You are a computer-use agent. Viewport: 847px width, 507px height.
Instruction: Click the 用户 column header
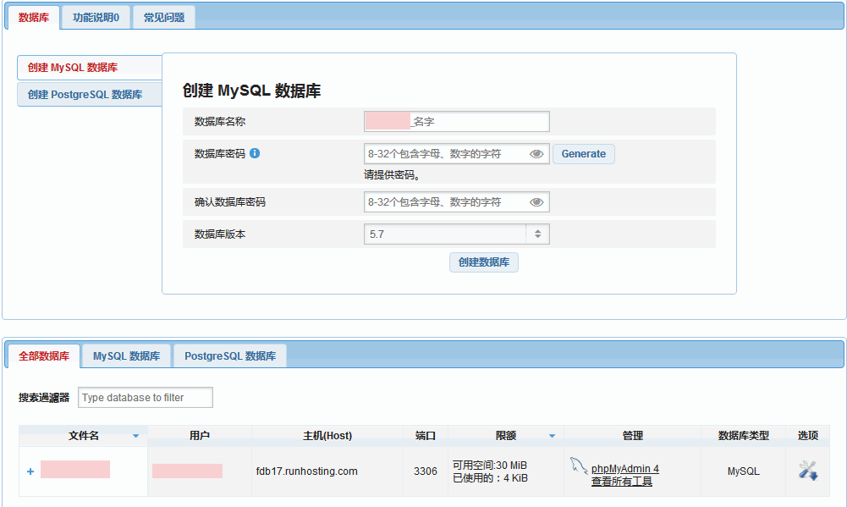[200, 436]
